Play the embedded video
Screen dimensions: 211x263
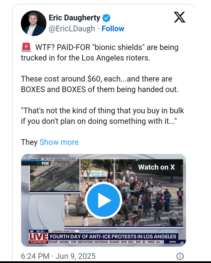(104, 200)
